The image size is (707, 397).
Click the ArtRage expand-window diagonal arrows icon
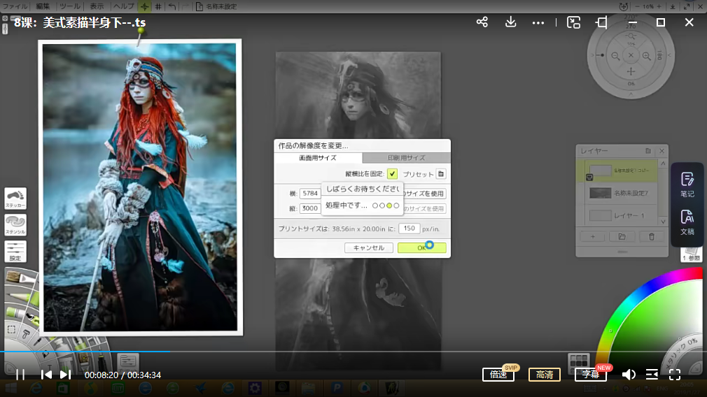(687, 6)
